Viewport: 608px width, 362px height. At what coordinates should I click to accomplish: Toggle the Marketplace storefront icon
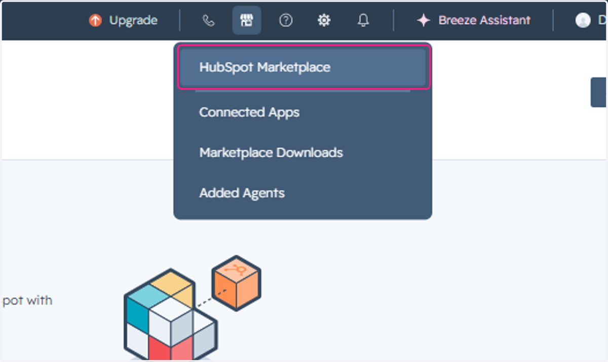tap(247, 20)
